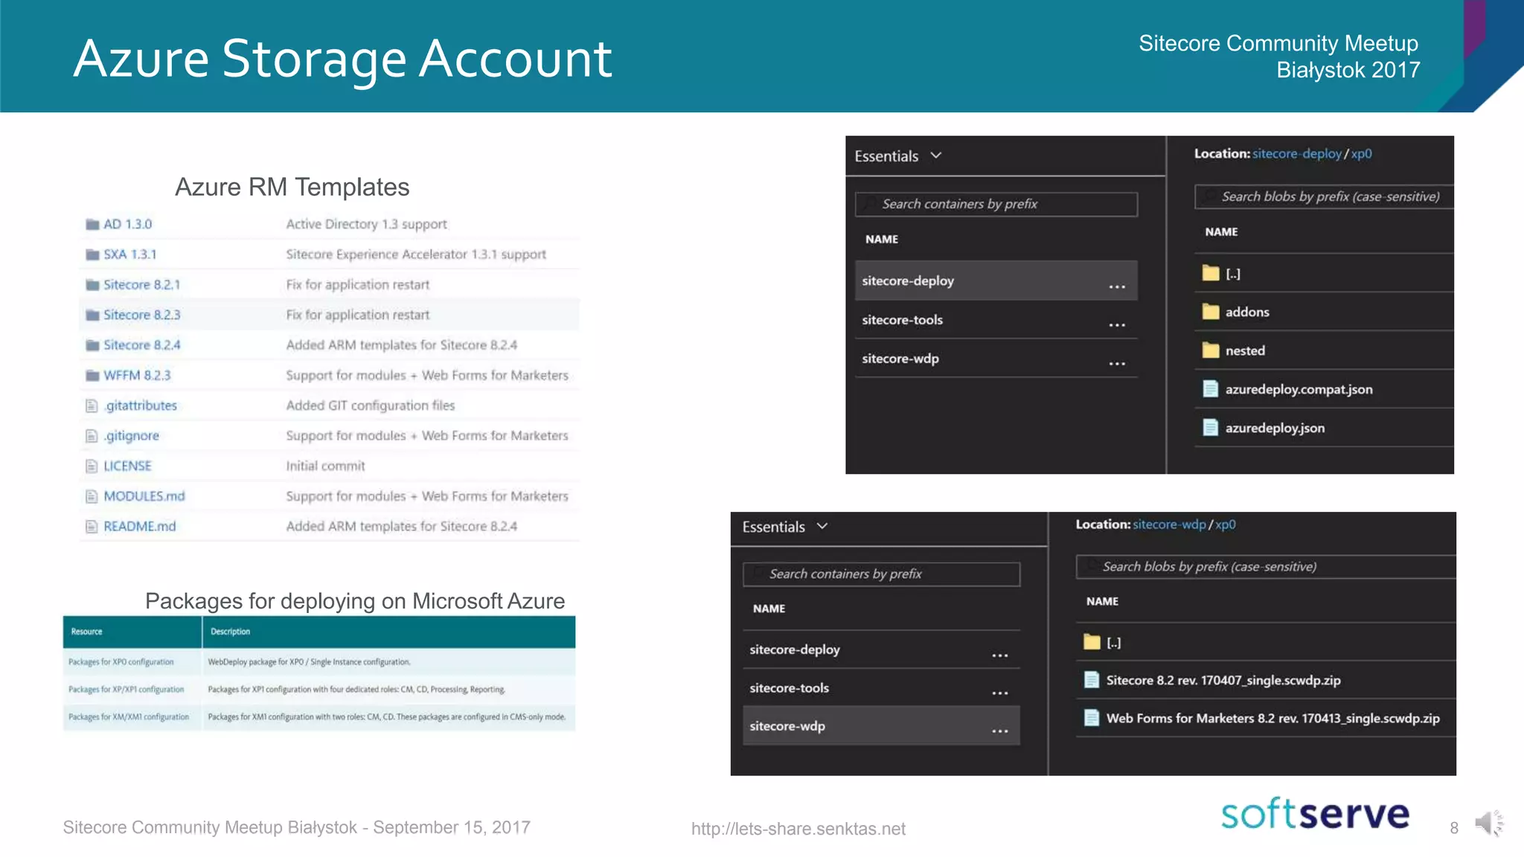This screenshot has width=1524, height=857.
Task: Click the LICENSE file icon
Action: point(92,466)
